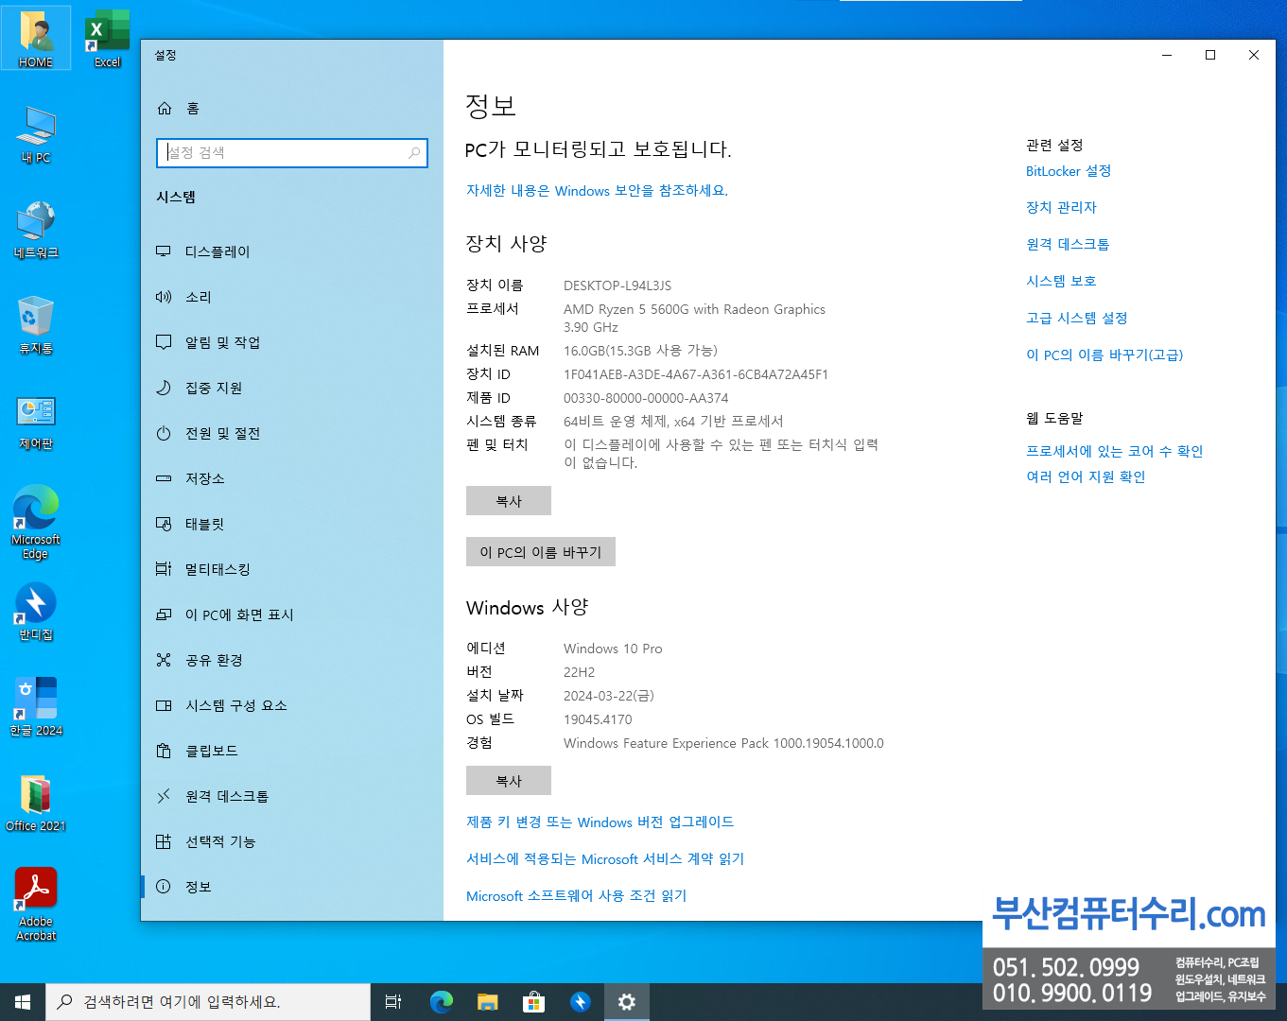Open 선택적 기능 settings page
This screenshot has width=1287, height=1021.
click(x=292, y=841)
